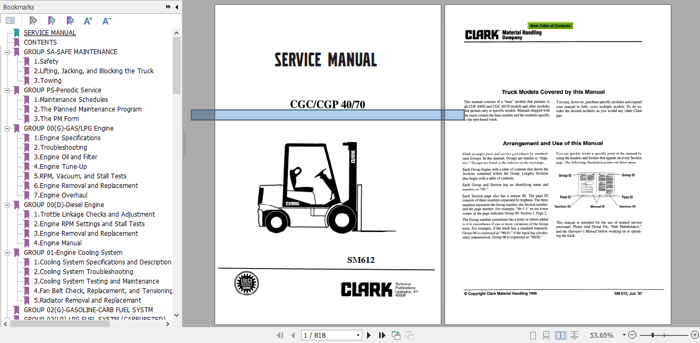700x343 pixels.
Task: Jump to the last page
Action: click(x=382, y=335)
